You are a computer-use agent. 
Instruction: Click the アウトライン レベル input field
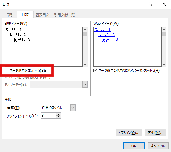pyautogui.click(x=48, y=116)
